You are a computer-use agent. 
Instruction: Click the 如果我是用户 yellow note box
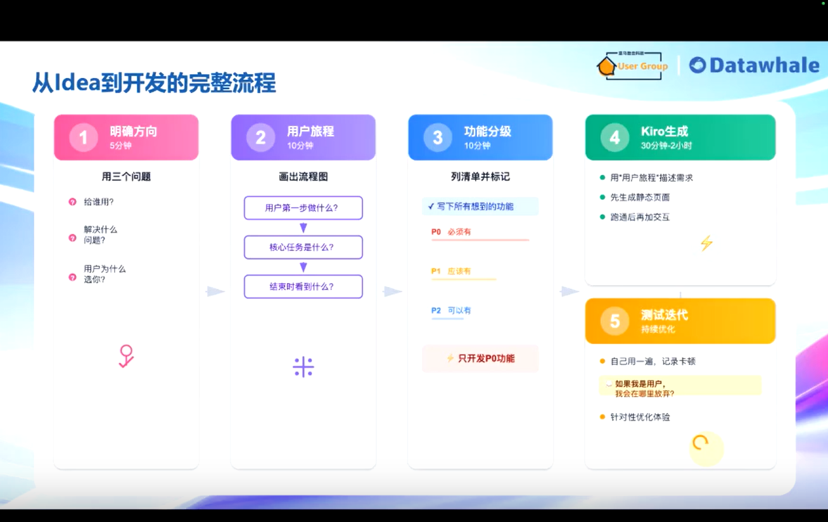coord(680,386)
